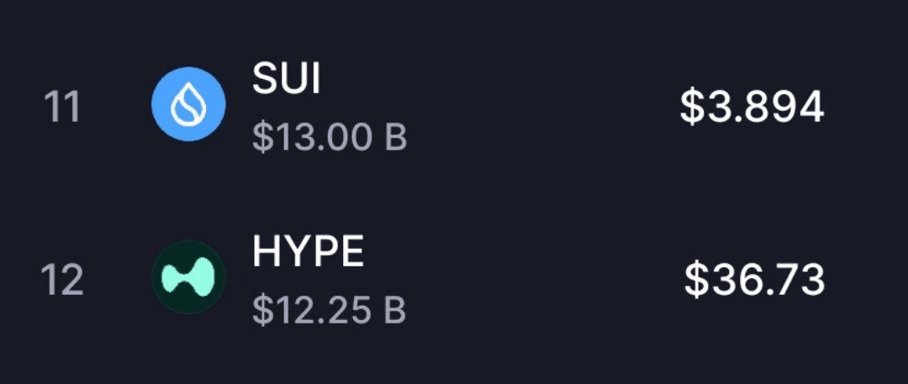View SUI details via the $3.894 value

click(752, 108)
